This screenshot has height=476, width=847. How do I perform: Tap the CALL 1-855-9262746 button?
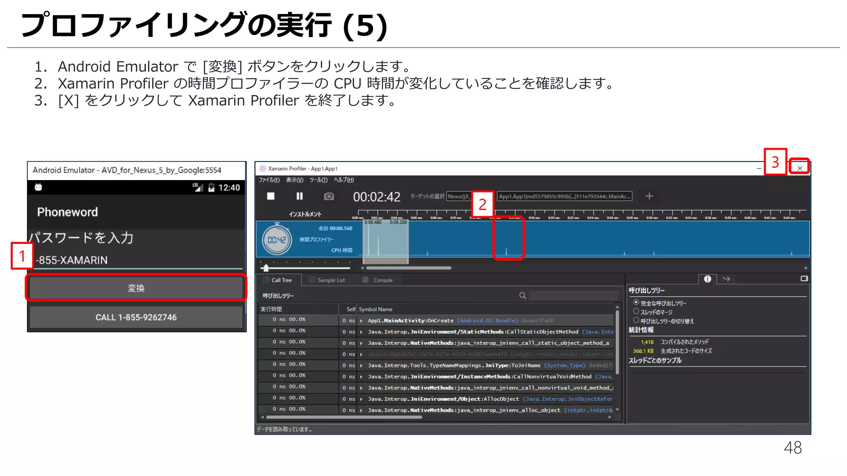pos(136,317)
